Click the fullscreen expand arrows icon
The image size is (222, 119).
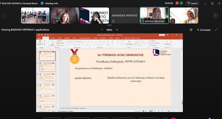pos(216,30)
